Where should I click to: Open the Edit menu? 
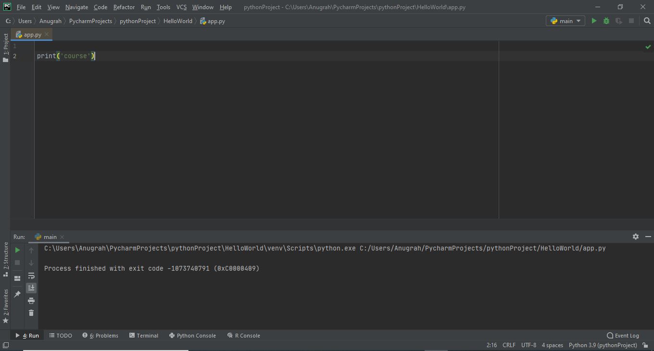click(x=36, y=7)
